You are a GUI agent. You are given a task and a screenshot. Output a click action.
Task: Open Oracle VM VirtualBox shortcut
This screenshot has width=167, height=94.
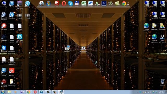click(x=4, y=16)
